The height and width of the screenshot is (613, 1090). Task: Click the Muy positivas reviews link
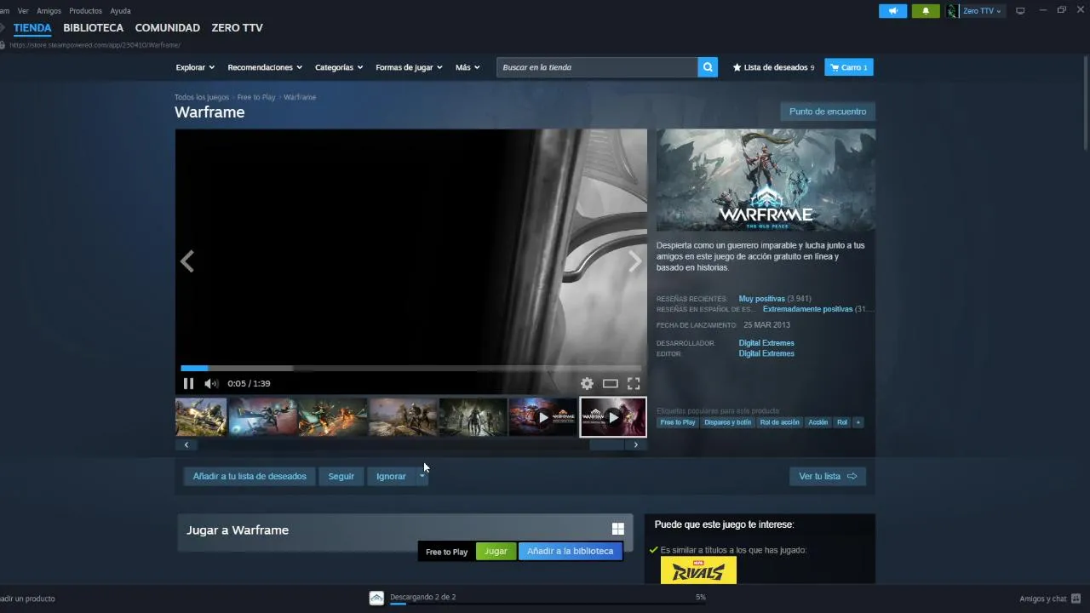click(761, 299)
